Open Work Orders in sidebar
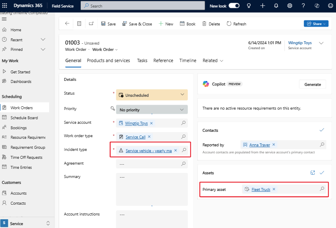The width and height of the screenshot is (336, 228). point(25,108)
